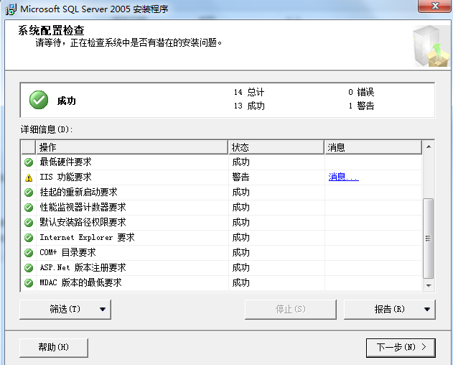Image resolution: width=453 pixels, height=365 pixels.
Task: Click the 13 成功 summary count
Action: [x=249, y=106]
